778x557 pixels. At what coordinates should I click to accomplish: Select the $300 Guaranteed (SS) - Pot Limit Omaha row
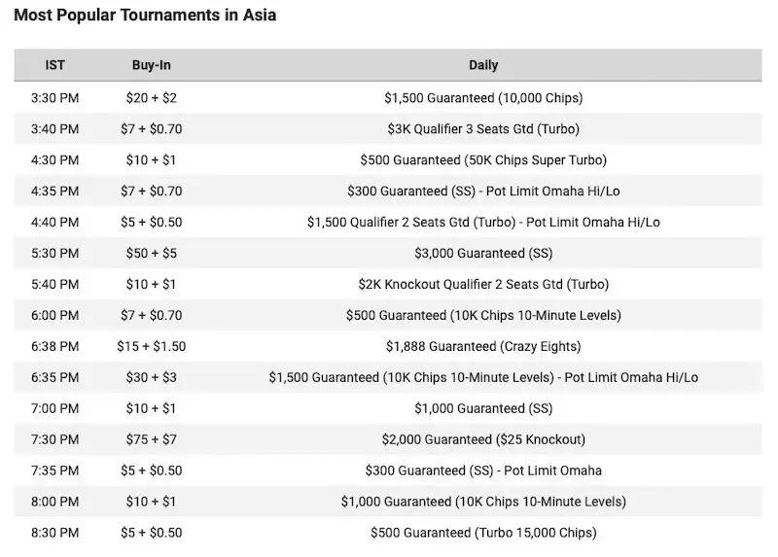(x=483, y=470)
